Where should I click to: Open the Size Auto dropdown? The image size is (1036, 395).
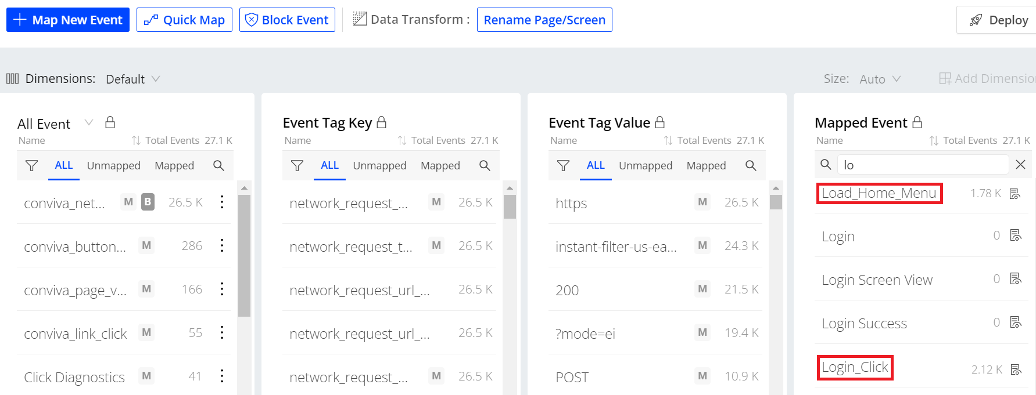(880, 79)
